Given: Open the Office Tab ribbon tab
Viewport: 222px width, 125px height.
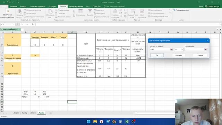Looking at the screenshot, I should [96, 6].
